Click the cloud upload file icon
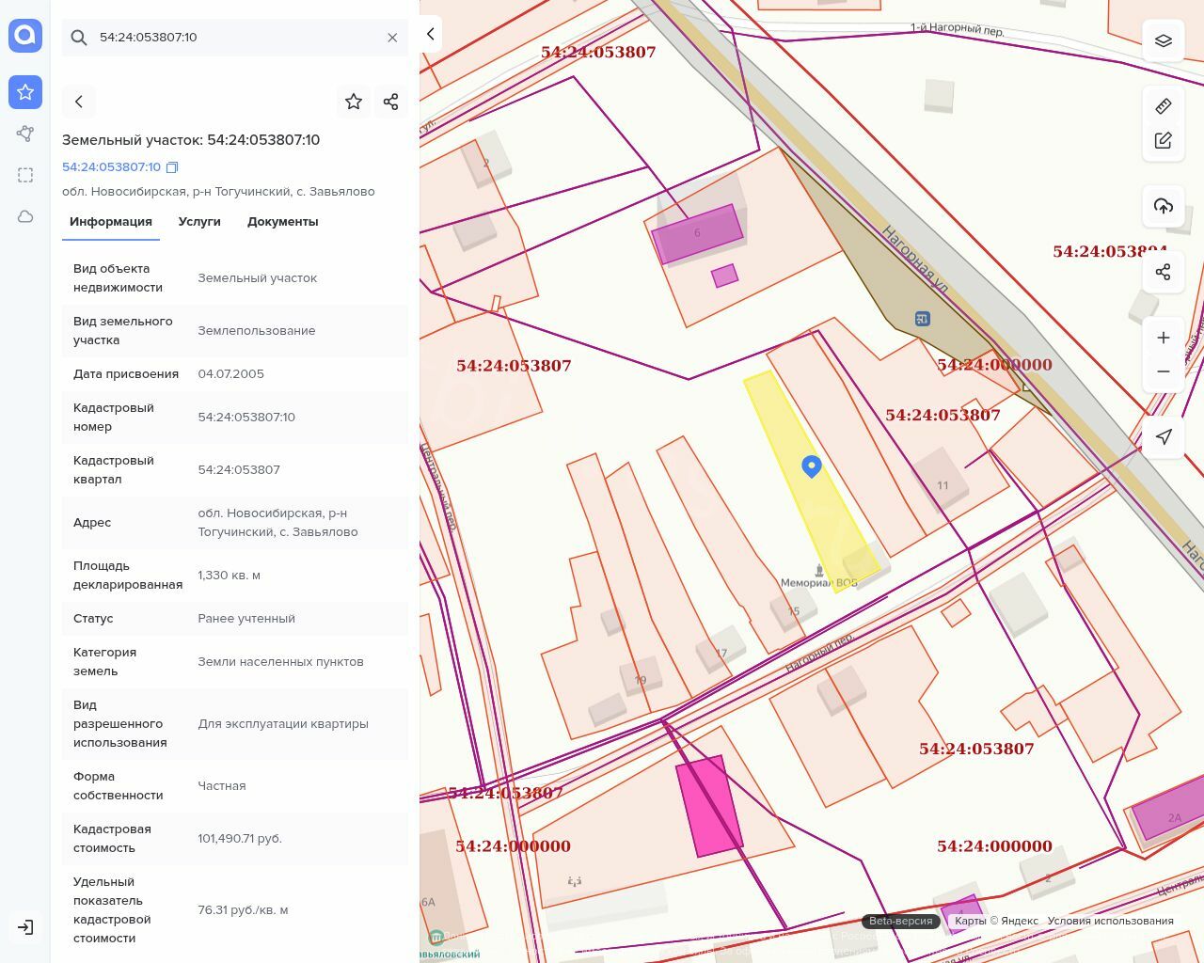 [x=1164, y=206]
